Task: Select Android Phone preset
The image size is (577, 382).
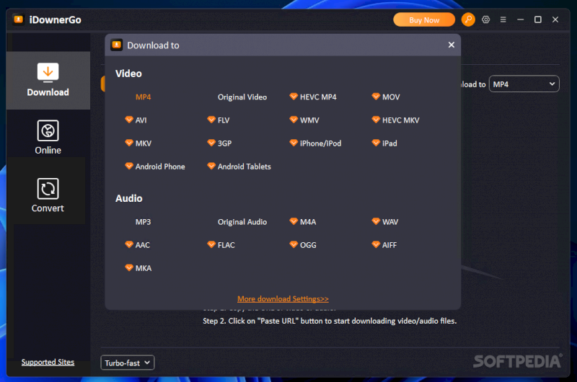Action: click(160, 166)
